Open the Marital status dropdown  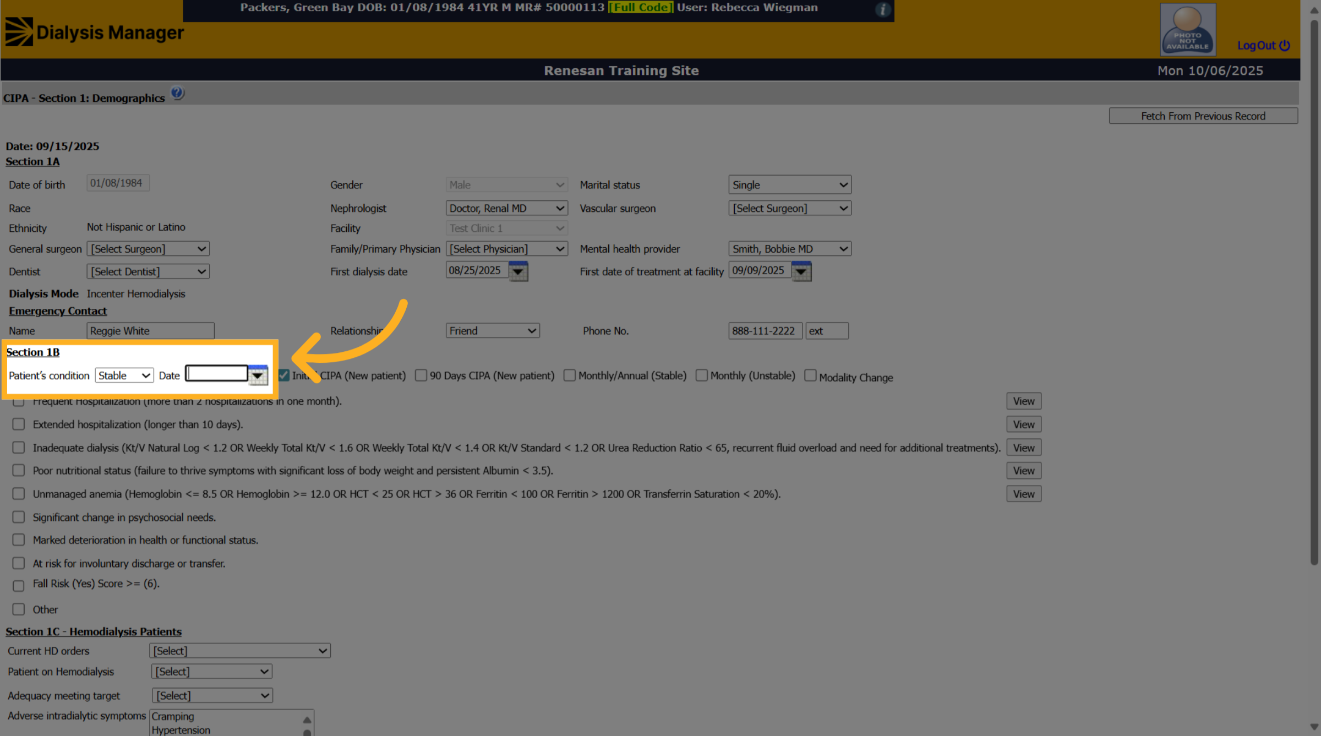pyautogui.click(x=790, y=185)
